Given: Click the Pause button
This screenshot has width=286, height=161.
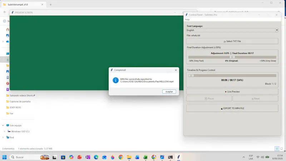Looking at the screenshot, I should click(x=209, y=99).
